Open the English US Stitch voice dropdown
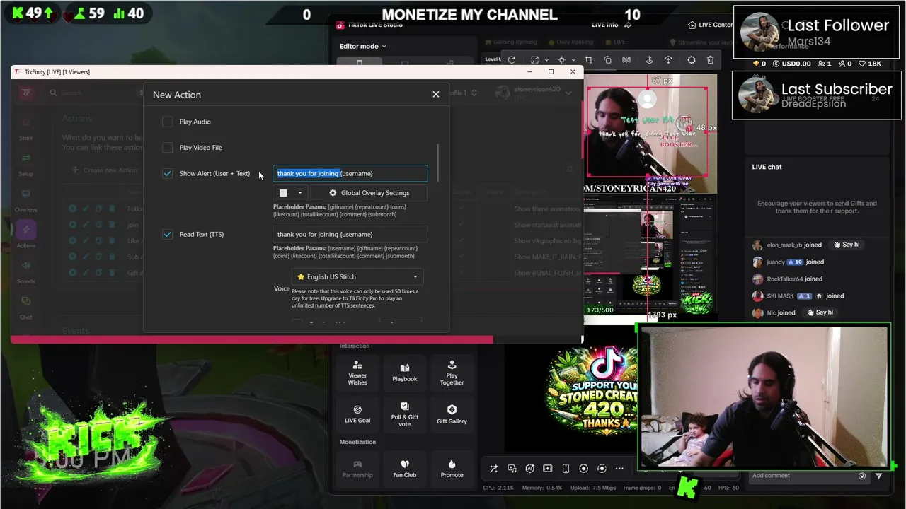Image resolution: width=906 pixels, height=509 pixels. tap(357, 276)
